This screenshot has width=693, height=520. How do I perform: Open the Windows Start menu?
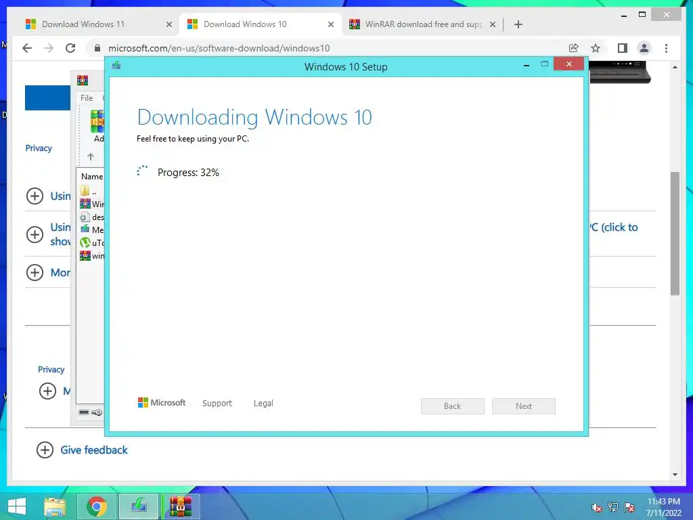click(x=17, y=506)
